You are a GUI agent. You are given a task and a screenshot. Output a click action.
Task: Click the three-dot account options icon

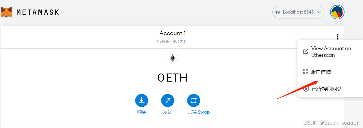pyautogui.click(x=337, y=37)
